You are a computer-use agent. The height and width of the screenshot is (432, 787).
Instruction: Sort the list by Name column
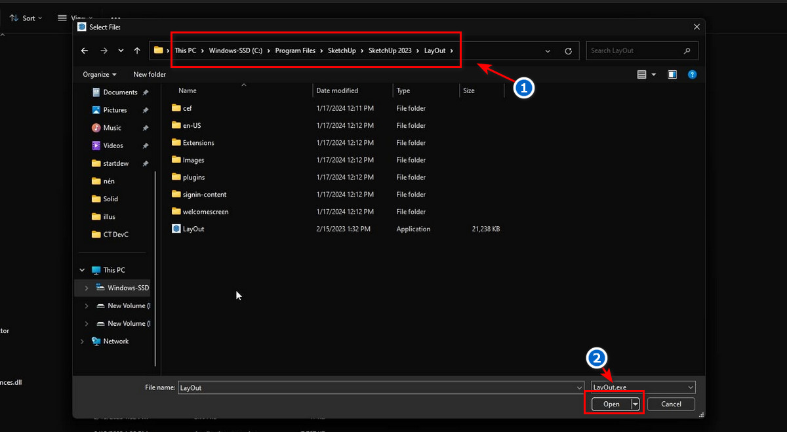pos(188,90)
